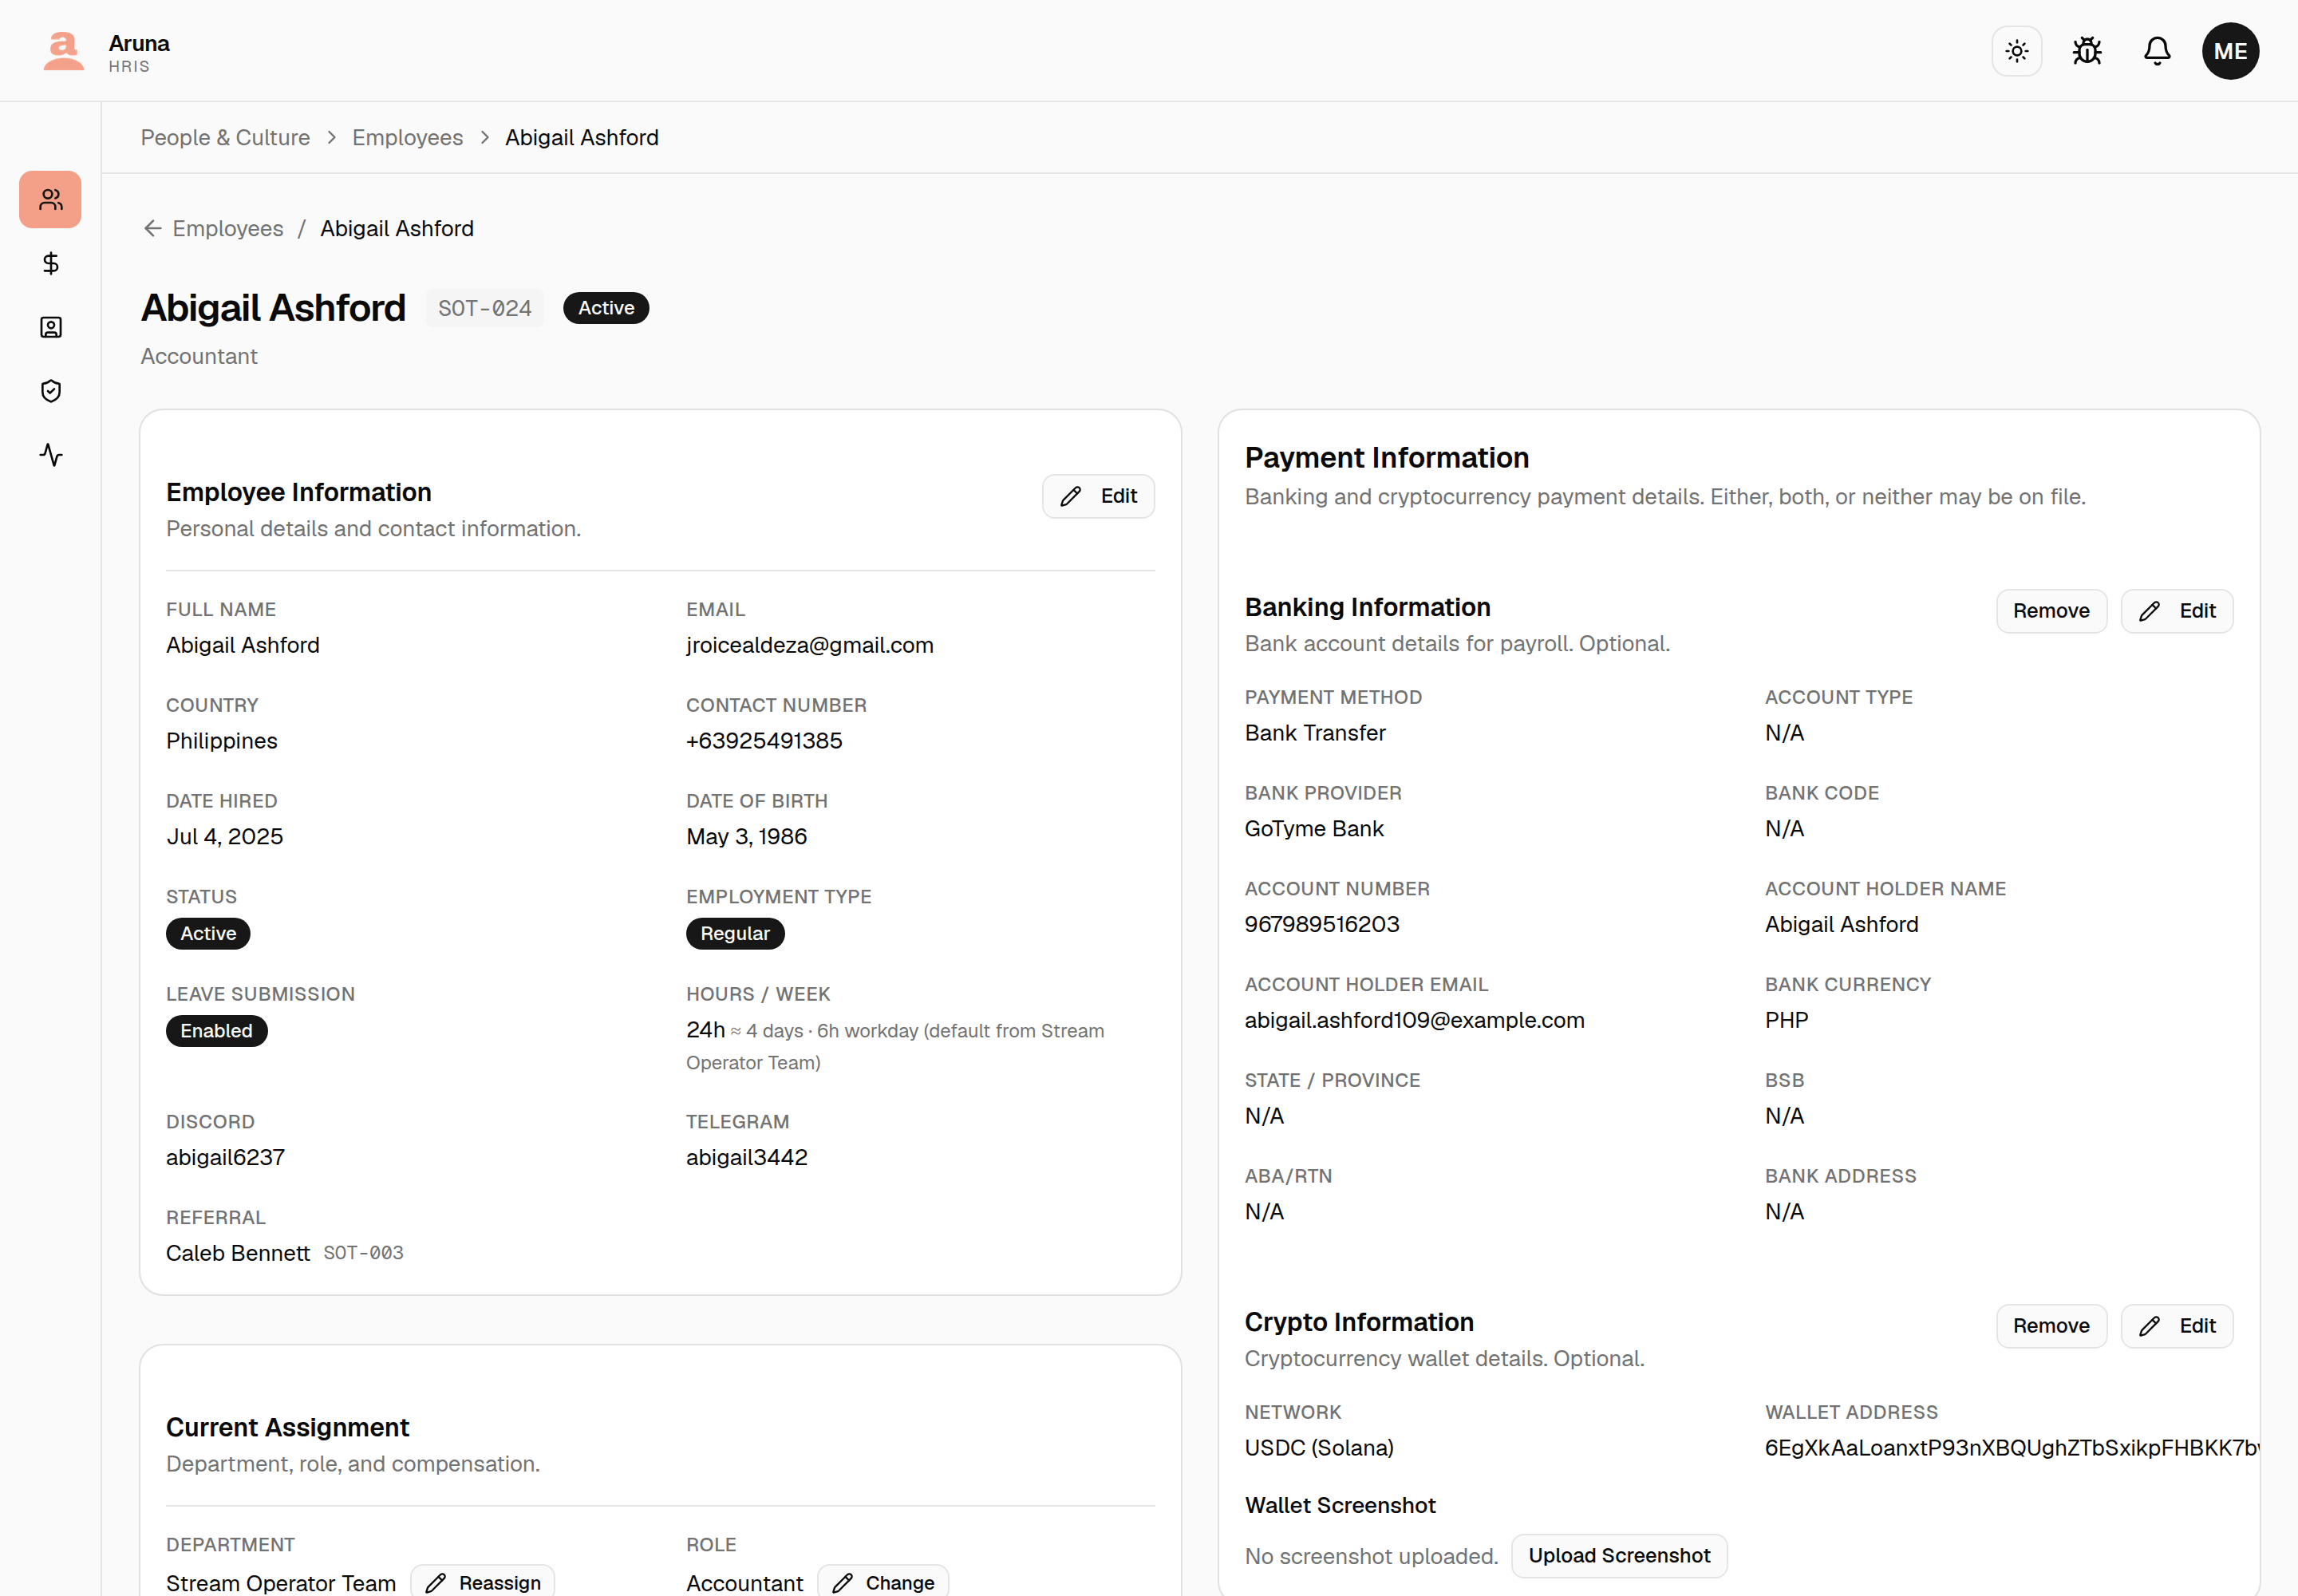Click abigail.ashford109@example.com account holder email
The height and width of the screenshot is (1596, 2298).
coord(1414,1021)
